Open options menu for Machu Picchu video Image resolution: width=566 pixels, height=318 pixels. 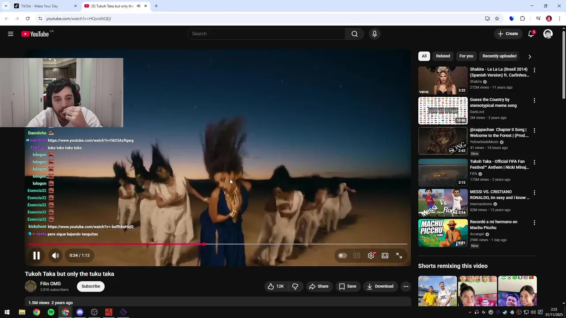pyautogui.click(x=534, y=223)
